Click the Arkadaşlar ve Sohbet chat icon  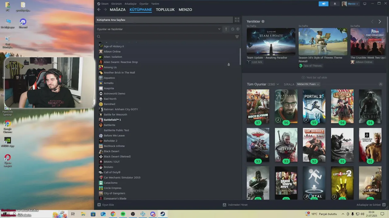384,205
